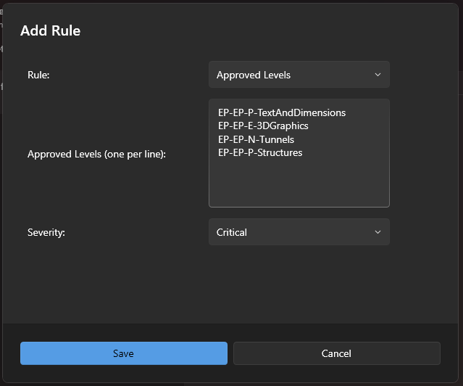Image resolution: width=463 pixels, height=386 pixels.
Task: Focus textbox by clicking its bottom border
Action: click(x=299, y=207)
